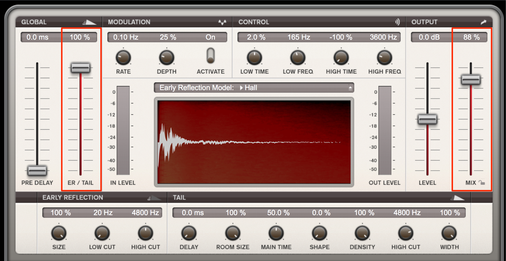
Task: Click the 0.0 dB output level field
Action: point(429,37)
